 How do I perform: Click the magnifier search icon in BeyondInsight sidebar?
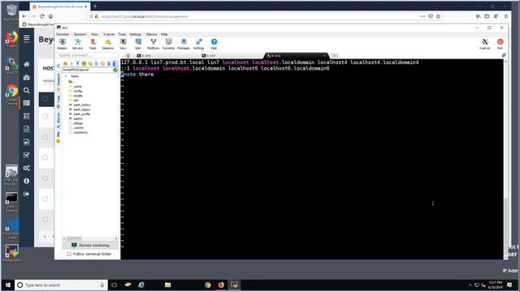pyautogui.click(x=27, y=90)
